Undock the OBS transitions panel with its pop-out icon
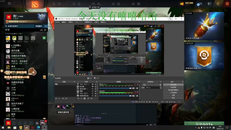This screenshot has width=231, height=130. (161, 82)
